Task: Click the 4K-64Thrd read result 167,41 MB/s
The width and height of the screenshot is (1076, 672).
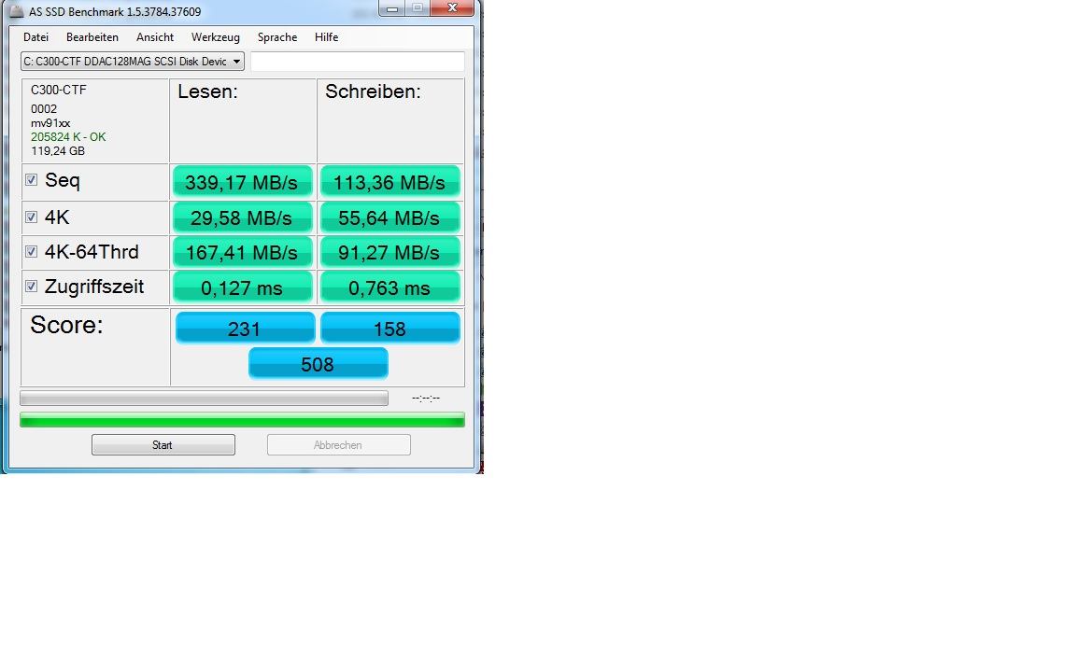Action: coord(242,252)
